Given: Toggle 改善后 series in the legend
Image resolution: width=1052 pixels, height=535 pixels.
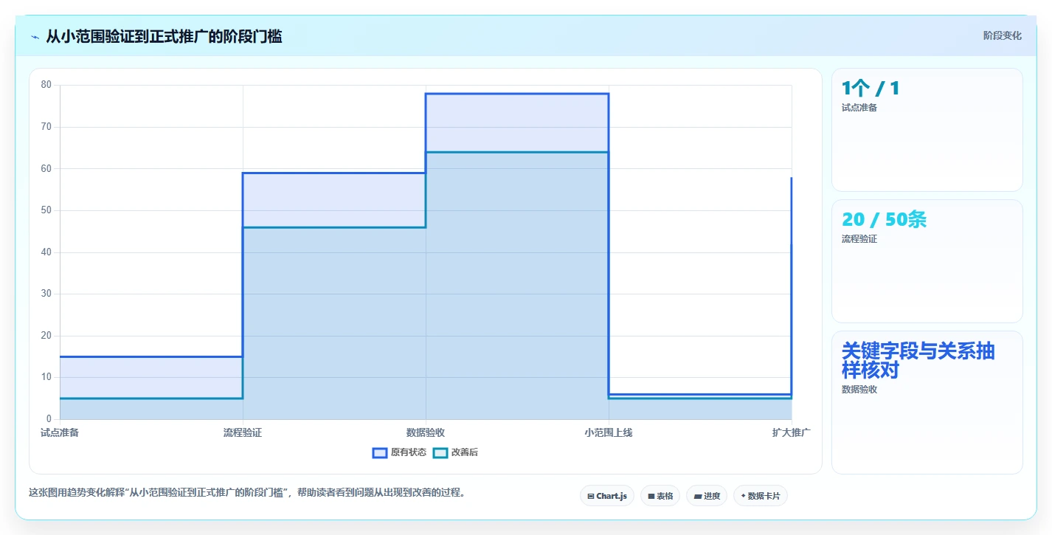Looking at the screenshot, I should coord(455,452).
